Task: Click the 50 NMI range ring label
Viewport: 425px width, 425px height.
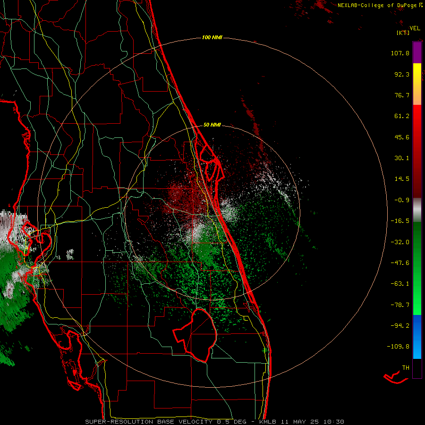Action: 212,125
